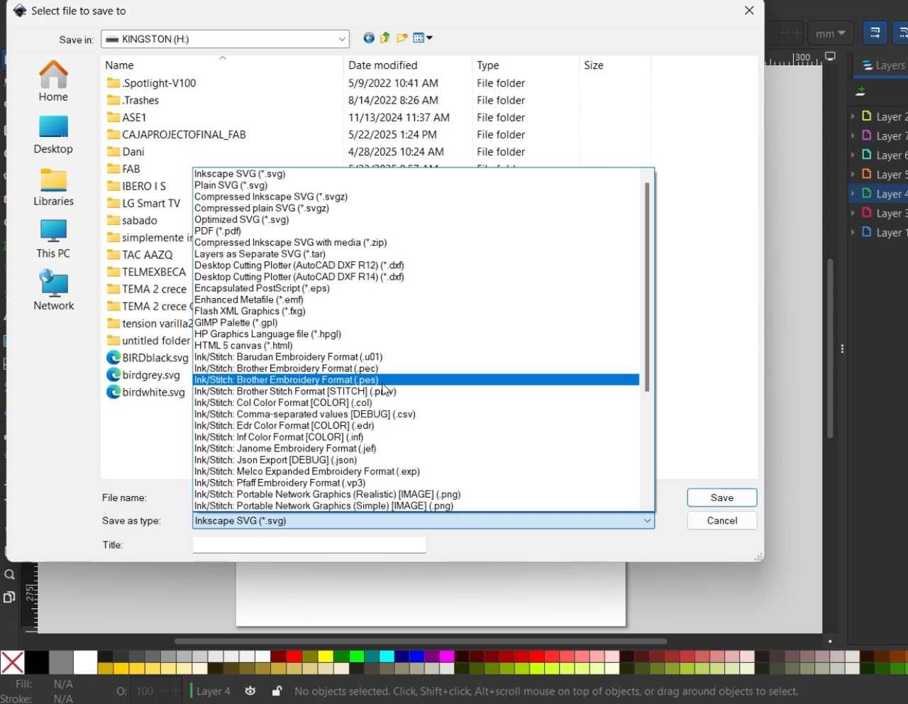
Task: Select Compressed Inkscape SVG (*.svgz) format
Action: [416, 197]
